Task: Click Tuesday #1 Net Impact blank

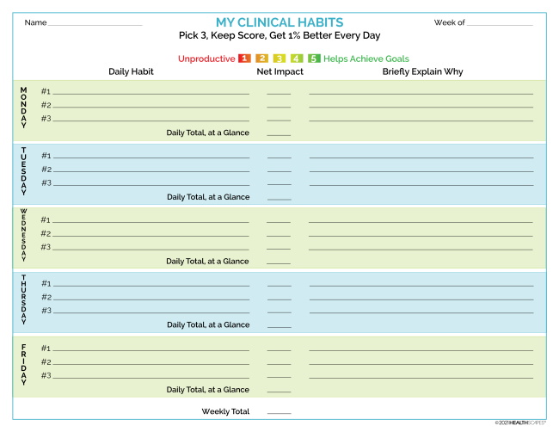Action: 279,156
